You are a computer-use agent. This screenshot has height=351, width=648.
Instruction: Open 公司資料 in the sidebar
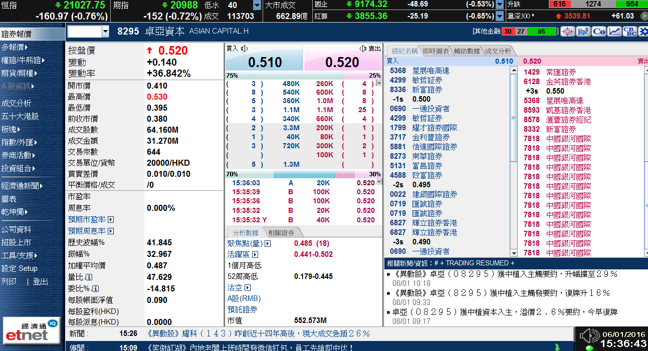pos(17,229)
